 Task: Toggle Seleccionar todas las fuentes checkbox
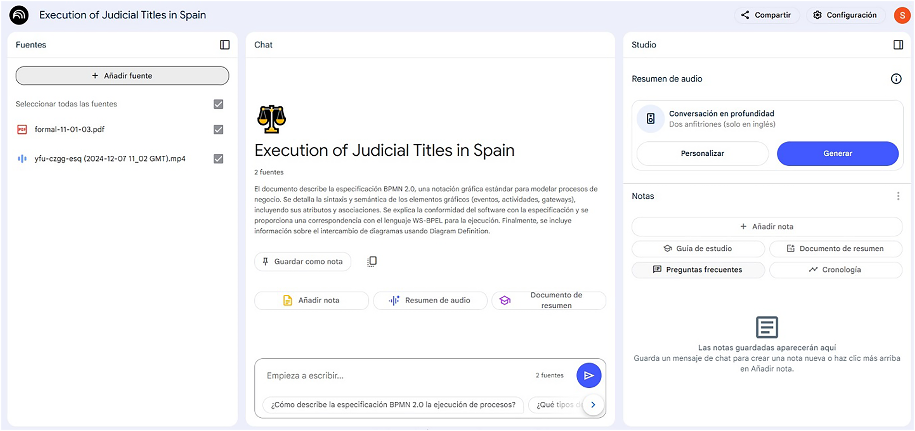click(x=219, y=104)
